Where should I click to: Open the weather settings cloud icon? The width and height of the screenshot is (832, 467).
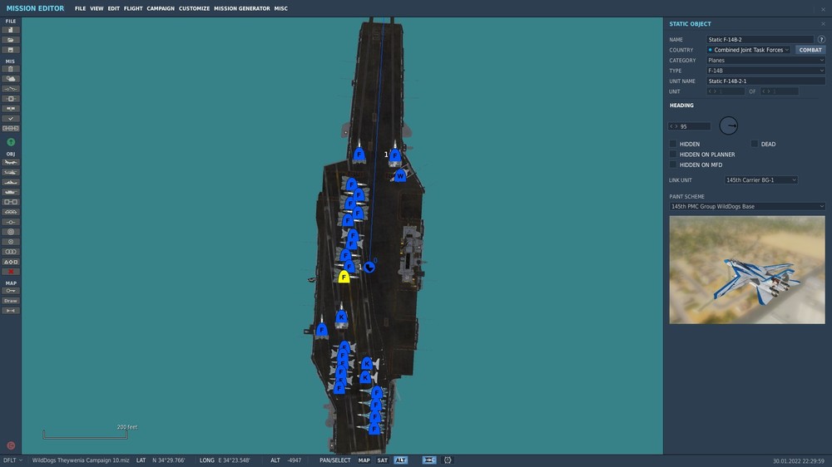(11, 78)
